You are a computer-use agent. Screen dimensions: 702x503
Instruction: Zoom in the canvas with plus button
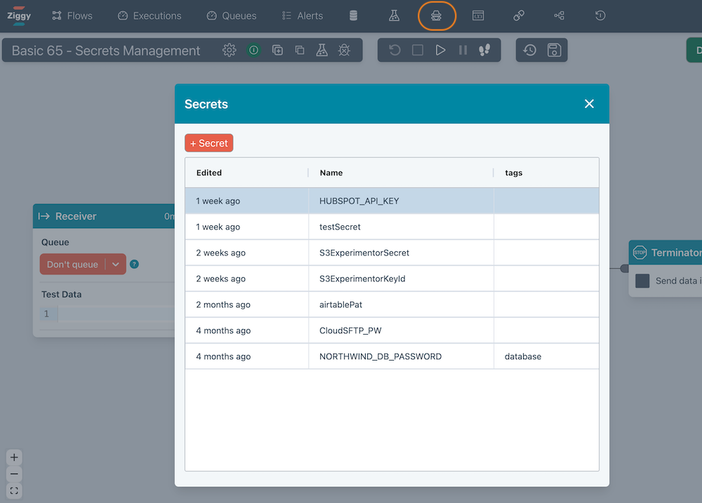coord(14,457)
